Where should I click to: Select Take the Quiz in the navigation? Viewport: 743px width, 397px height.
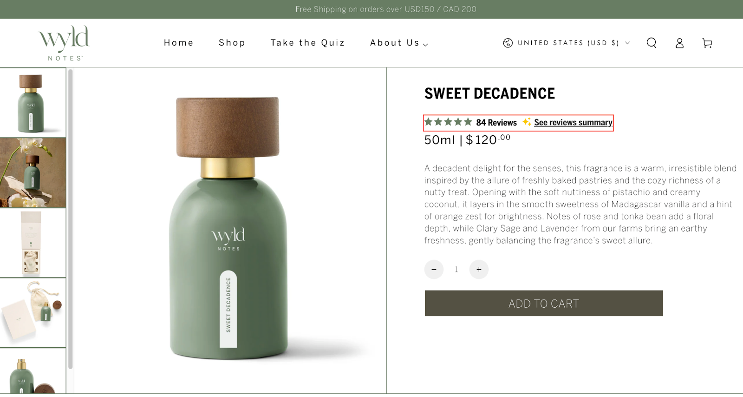(307, 43)
